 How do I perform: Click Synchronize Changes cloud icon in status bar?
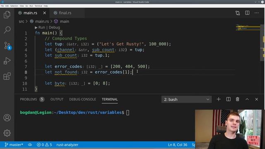pos(30,145)
